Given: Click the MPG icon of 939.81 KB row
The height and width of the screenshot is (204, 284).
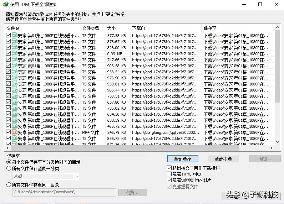Looking at the screenshot, I should 15,84.
